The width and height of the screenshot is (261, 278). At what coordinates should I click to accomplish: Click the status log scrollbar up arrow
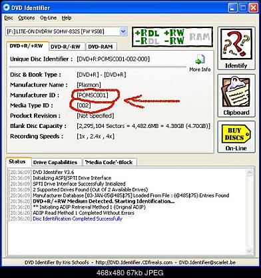tap(249, 173)
